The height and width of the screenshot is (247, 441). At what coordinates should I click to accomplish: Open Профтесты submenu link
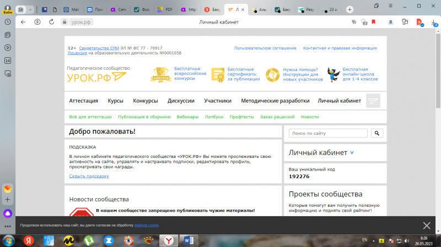pos(241,117)
